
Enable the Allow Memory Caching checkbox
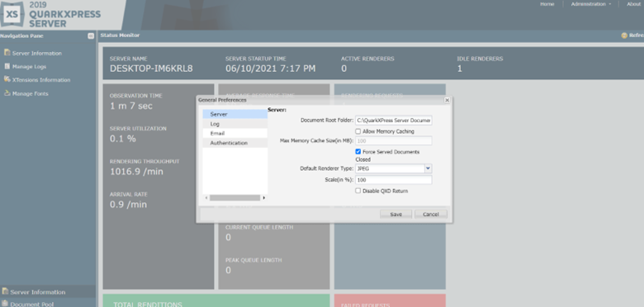pyautogui.click(x=358, y=131)
